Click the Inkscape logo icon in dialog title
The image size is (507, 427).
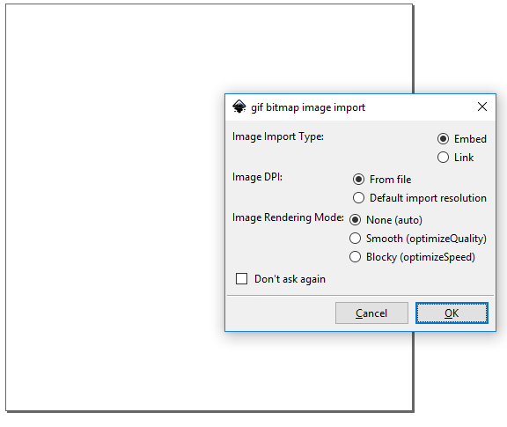click(239, 107)
